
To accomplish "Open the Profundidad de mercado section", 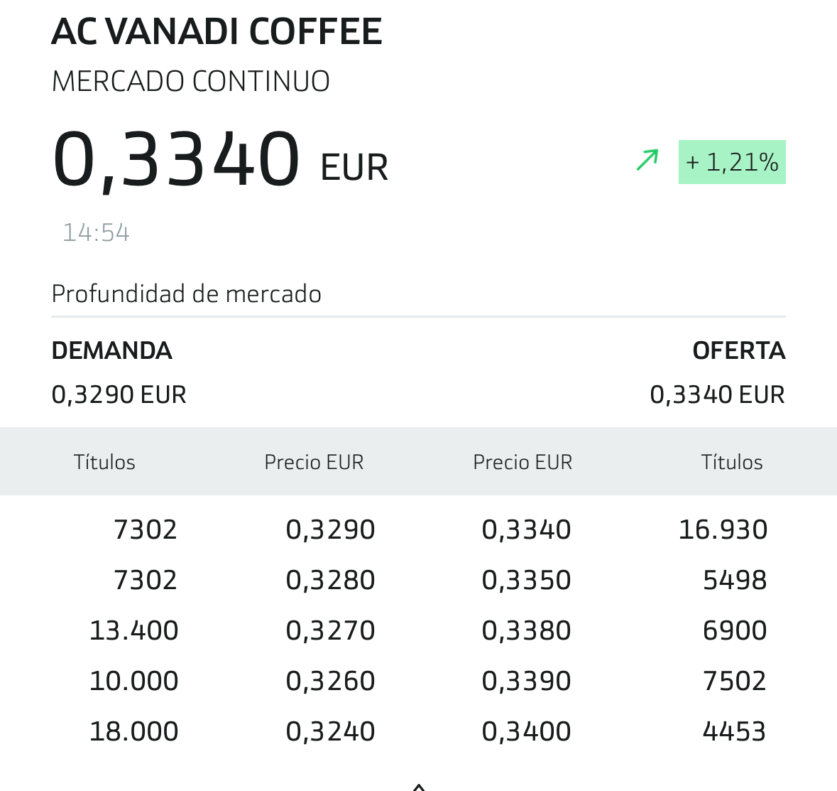I will coord(186,294).
